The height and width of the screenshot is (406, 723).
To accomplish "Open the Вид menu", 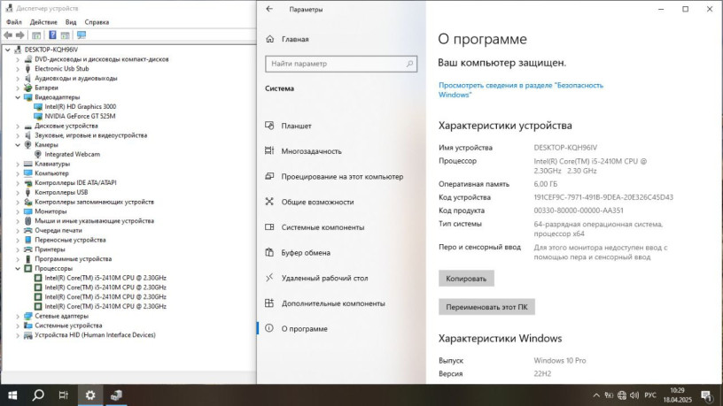I will [x=71, y=22].
